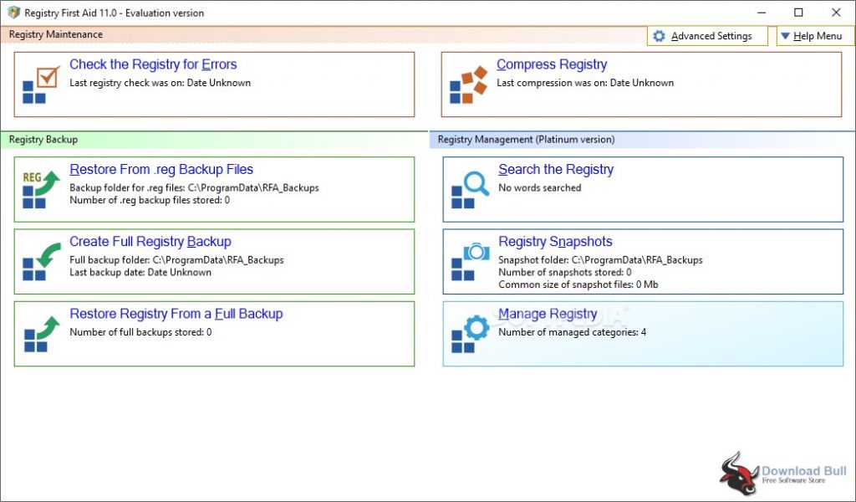Click 'Backup folder for .reg files' path text
This screenshot has height=502, width=856.
pyautogui.click(x=194, y=188)
